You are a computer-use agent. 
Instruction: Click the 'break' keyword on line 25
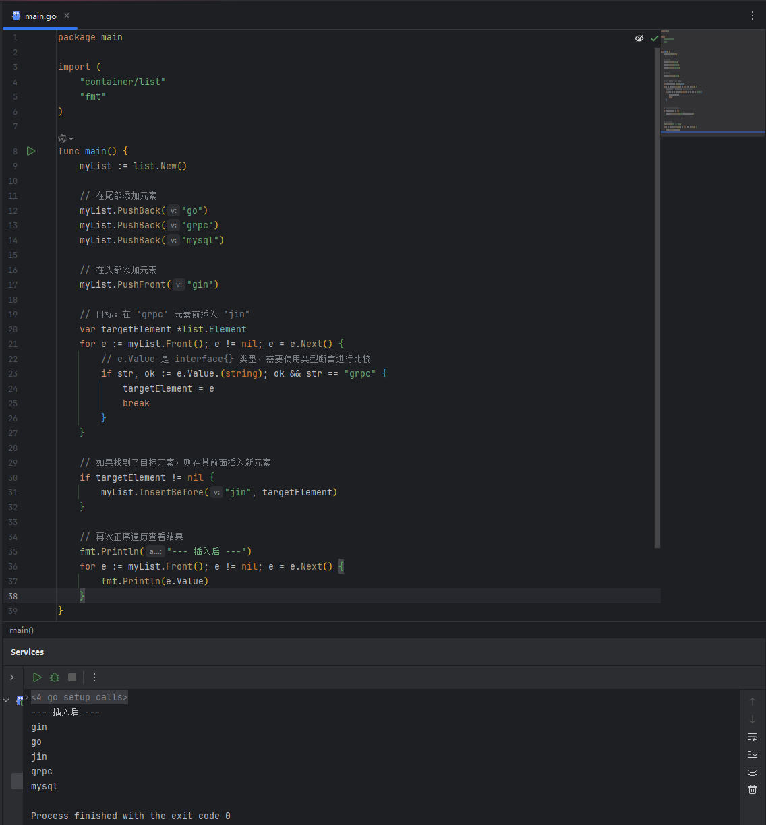[x=136, y=403]
